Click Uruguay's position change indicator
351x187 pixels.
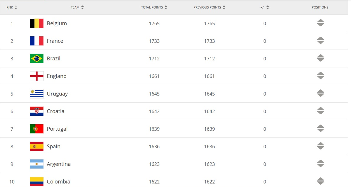(x=320, y=93)
